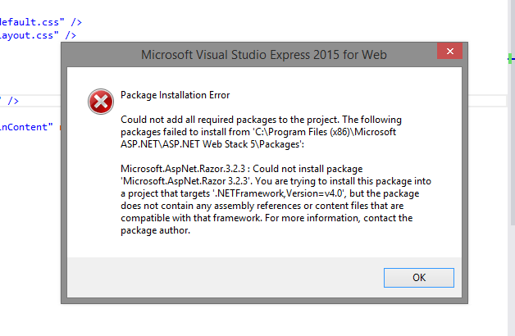Place cursor on layout.css code line

click(x=38, y=35)
